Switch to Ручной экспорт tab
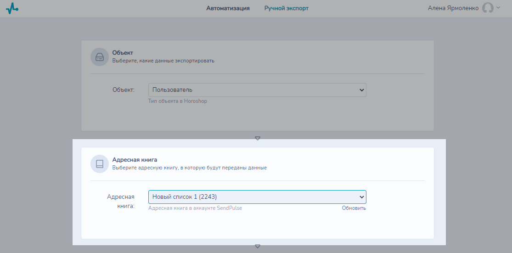This screenshot has width=512, height=253. tap(287, 8)
